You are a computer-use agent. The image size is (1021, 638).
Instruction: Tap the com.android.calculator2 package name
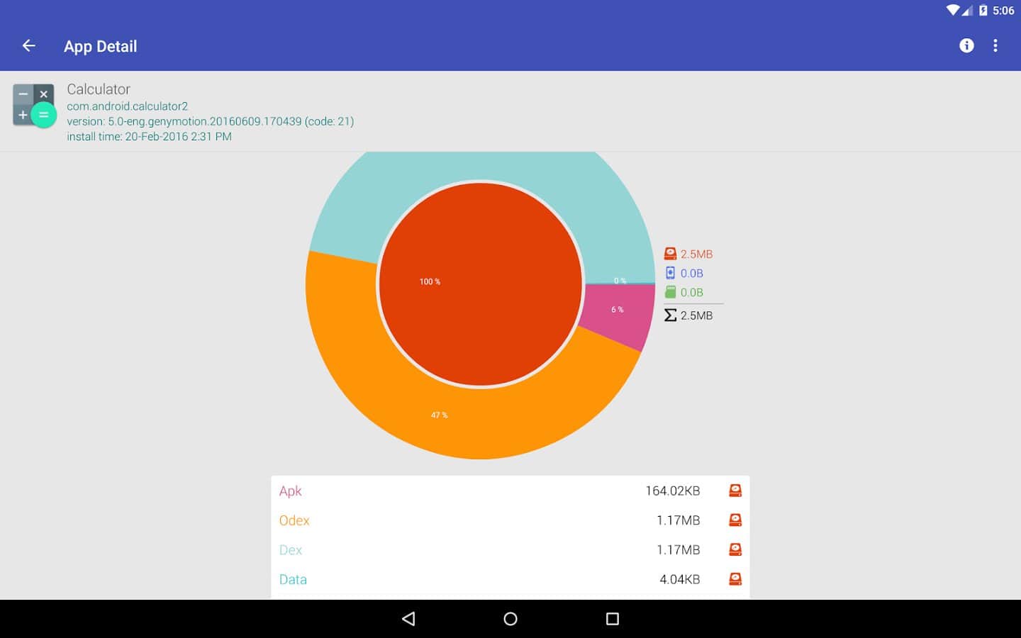(x=128, y=106)
